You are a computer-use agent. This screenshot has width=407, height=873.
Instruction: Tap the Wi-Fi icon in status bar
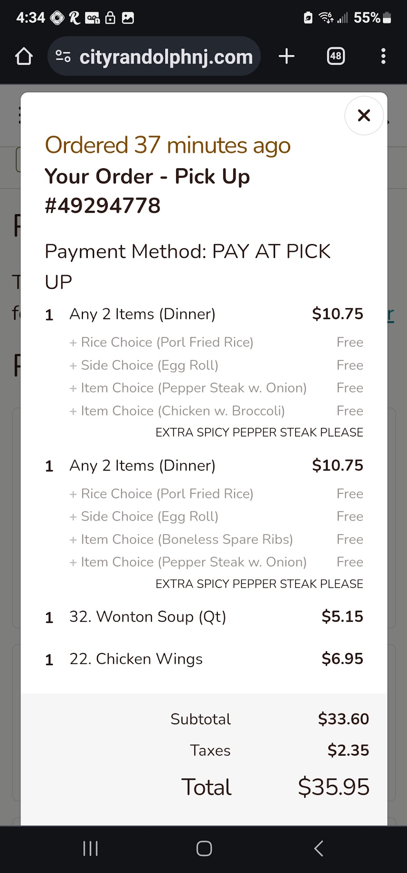click(x=326, y=18)
